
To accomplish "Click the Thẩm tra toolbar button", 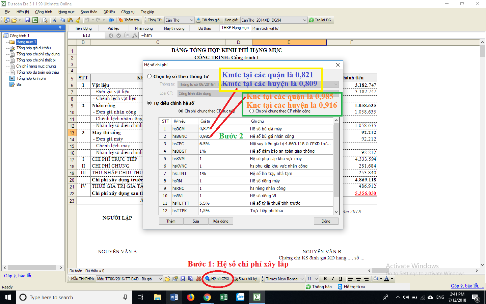I will pos(128,20).
